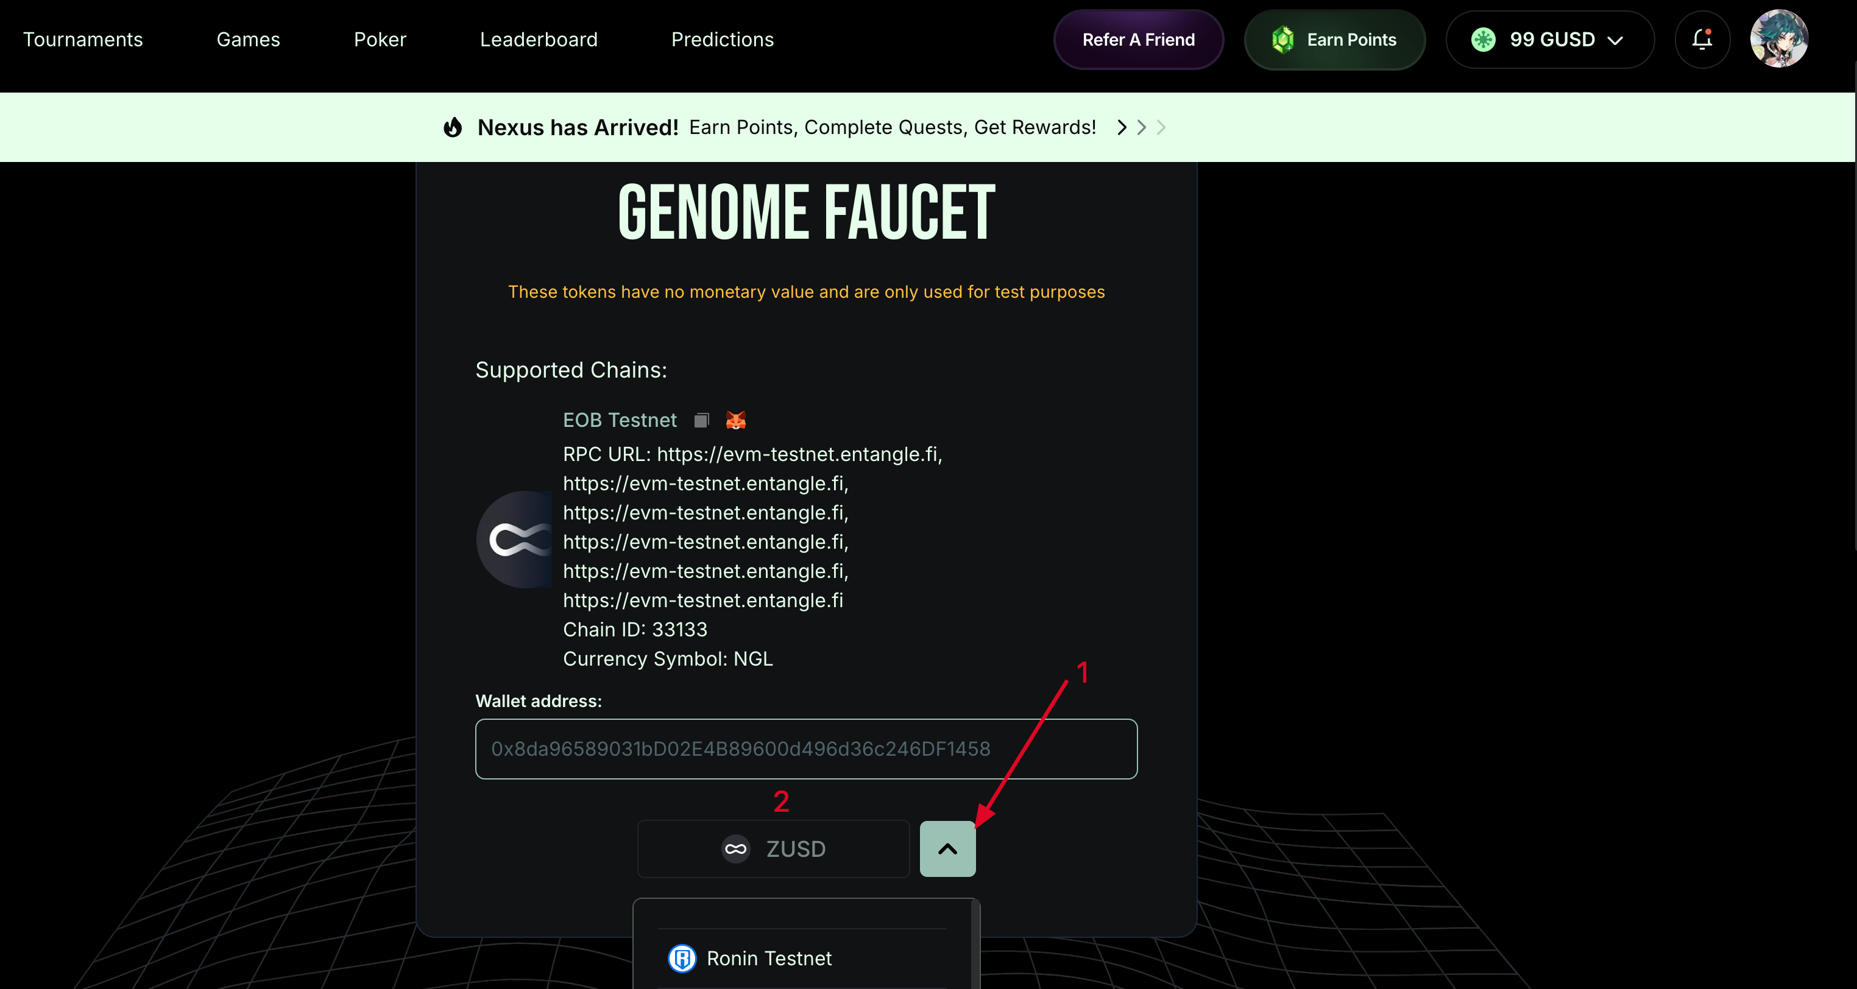
Task: Collapse the token selector via the chevron
Action: click(x=947, y=848)
